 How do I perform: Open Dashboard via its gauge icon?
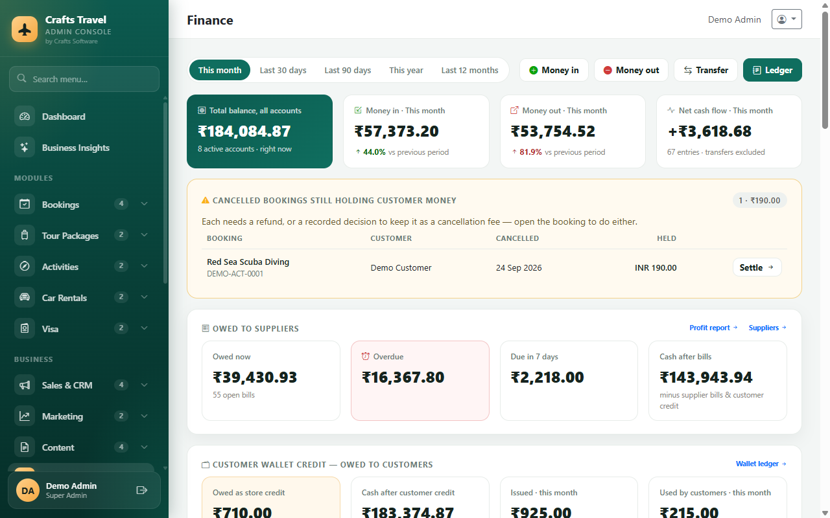25,117
